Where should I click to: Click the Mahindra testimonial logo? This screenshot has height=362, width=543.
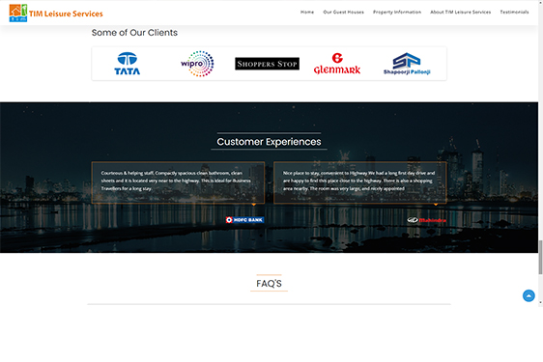(427, 220)
